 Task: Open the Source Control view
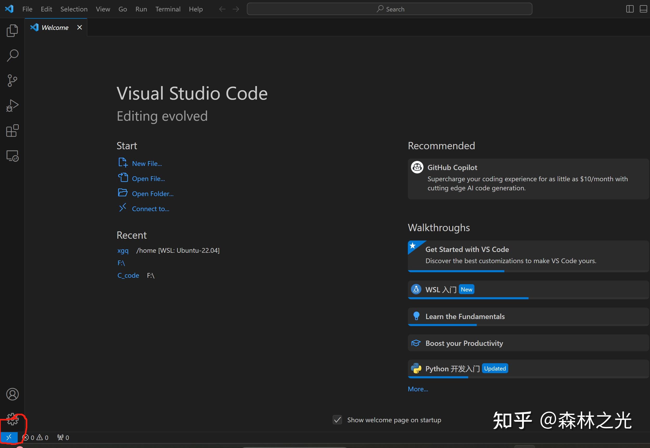tap(12, 81)
